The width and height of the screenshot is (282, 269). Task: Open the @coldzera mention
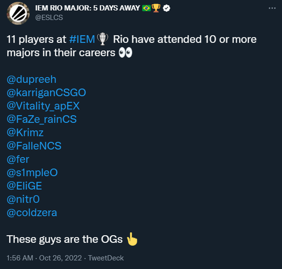(x=32, y=213)
